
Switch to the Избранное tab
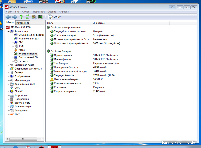click(x=23, y=23)
